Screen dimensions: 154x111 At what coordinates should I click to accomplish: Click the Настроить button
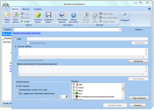click(x=140, y=43)
